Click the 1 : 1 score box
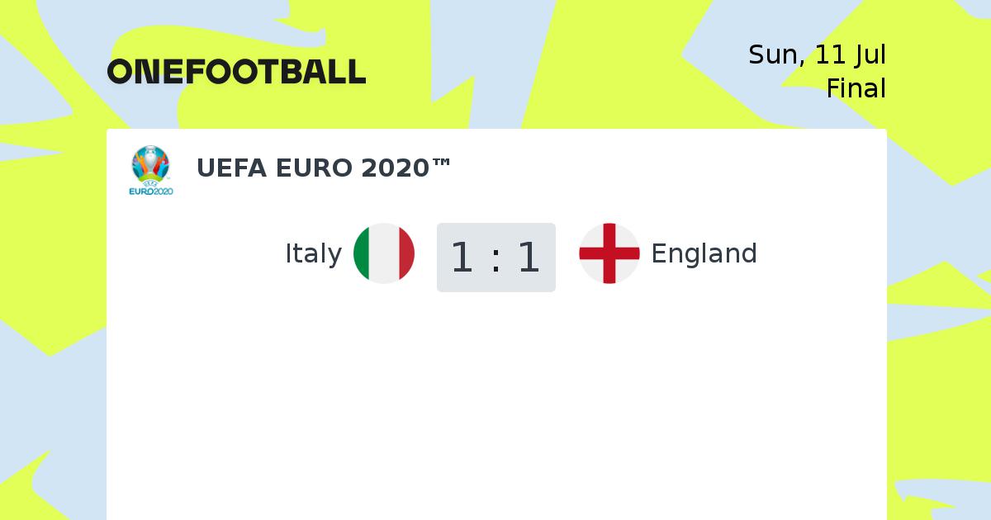This screenshot has width=991, height=520. click(496, 257)
